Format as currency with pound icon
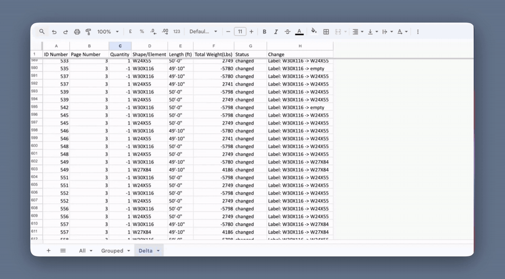 (130, 32)
